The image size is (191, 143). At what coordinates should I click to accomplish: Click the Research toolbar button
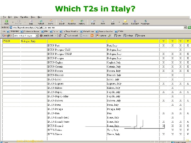(135, 22)
